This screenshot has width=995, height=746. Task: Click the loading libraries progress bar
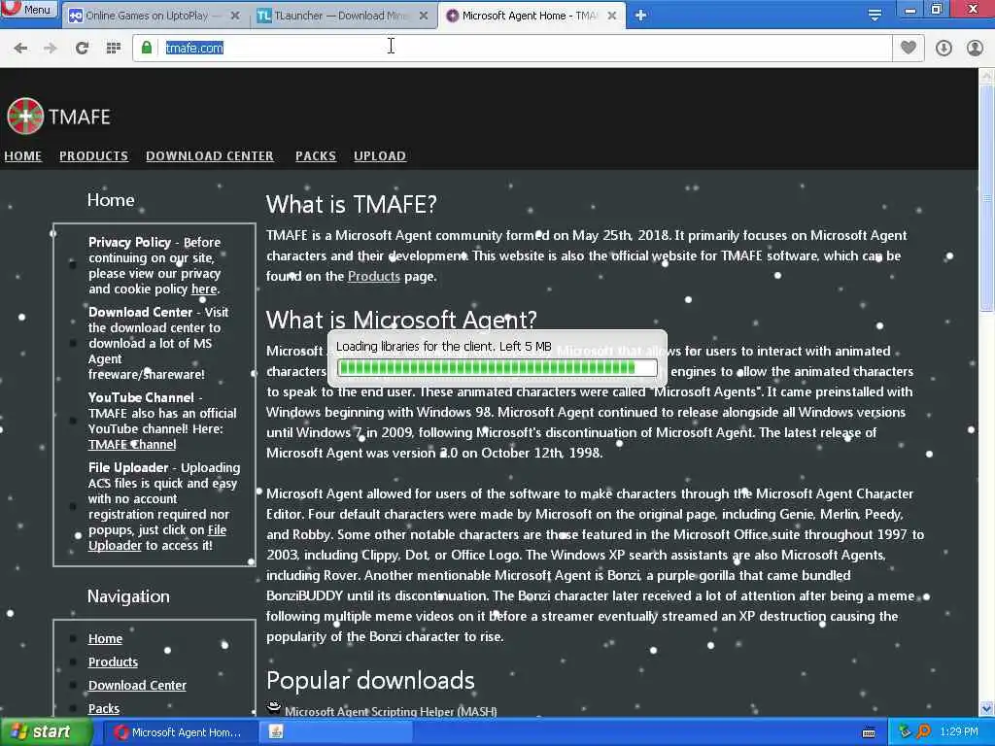point(497,367)
